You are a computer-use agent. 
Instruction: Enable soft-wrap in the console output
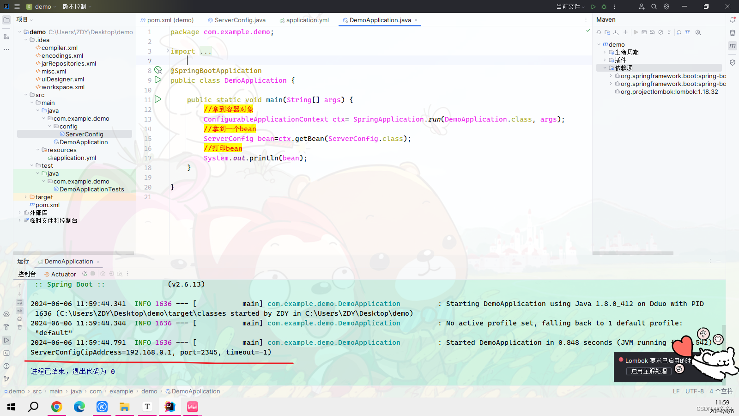[x=20, y=302]
